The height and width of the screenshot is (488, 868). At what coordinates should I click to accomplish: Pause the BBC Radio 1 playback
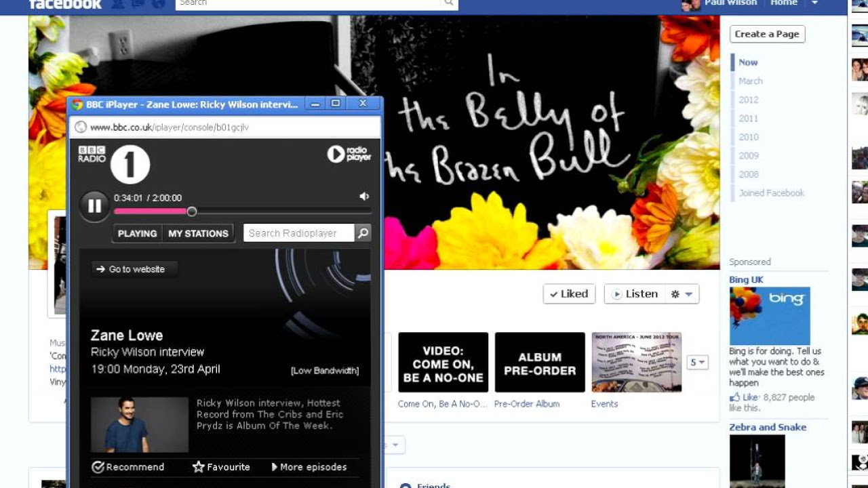click(x=94, y=206)
